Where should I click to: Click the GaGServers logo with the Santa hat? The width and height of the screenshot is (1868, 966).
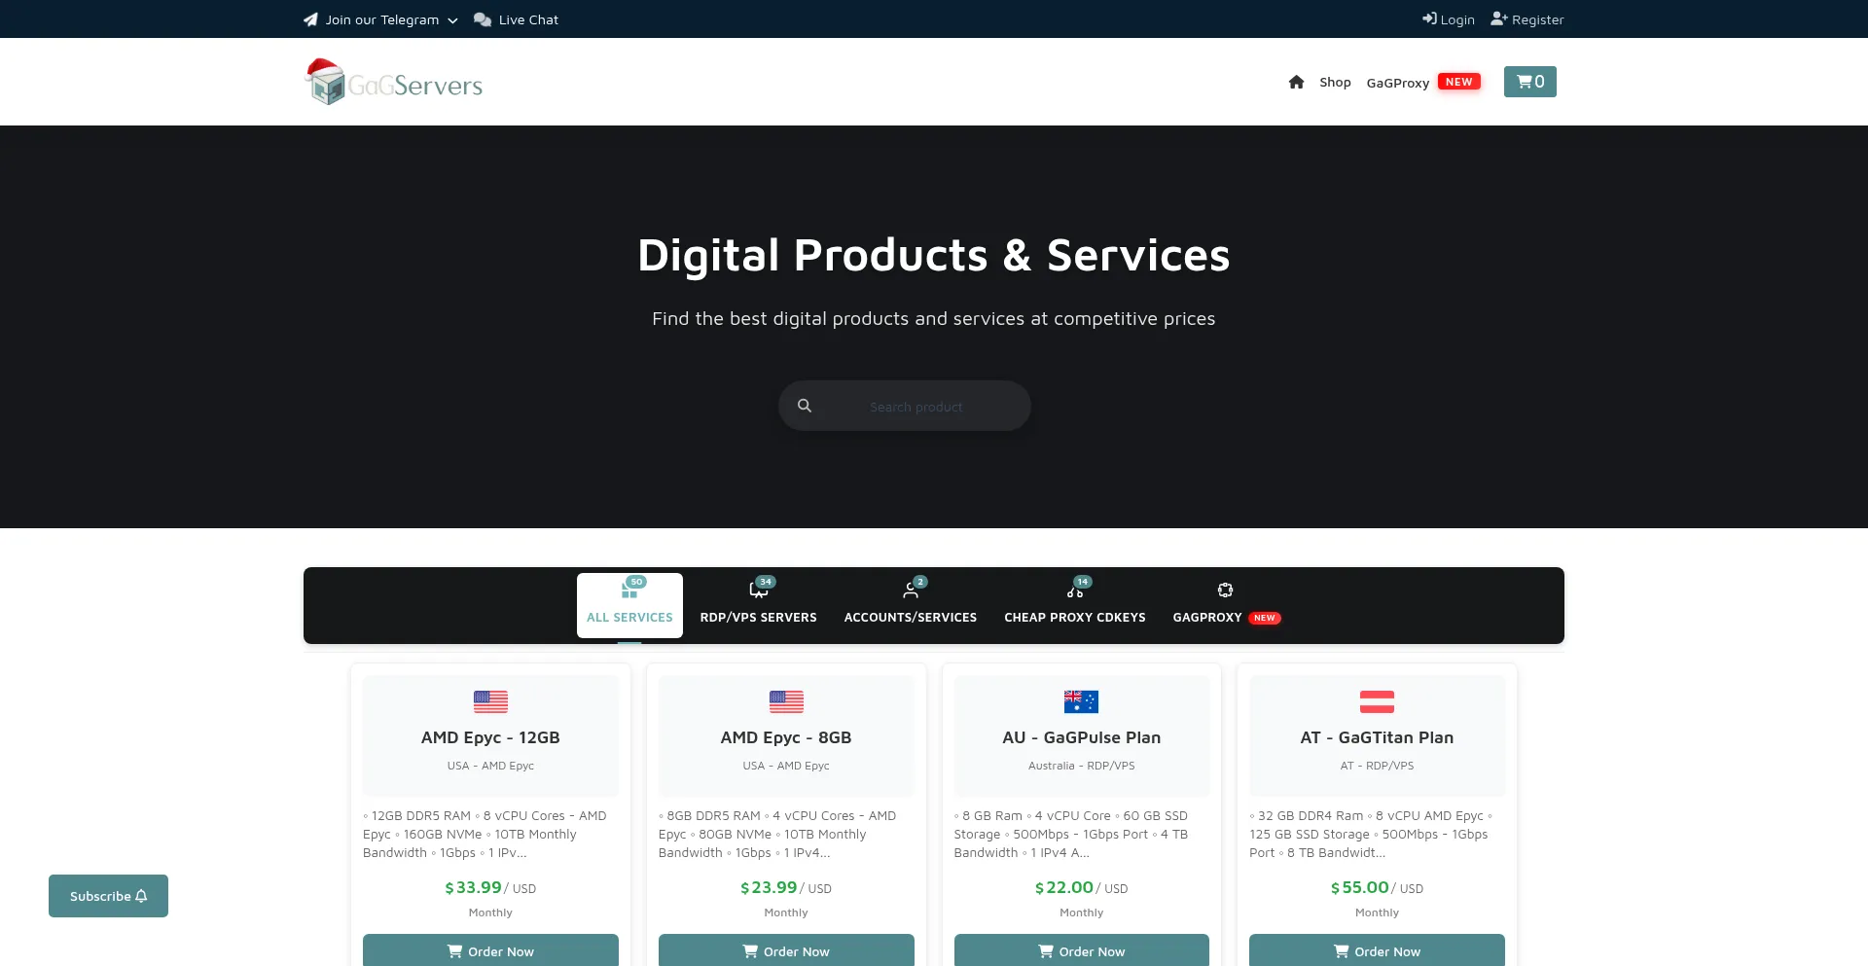pos(393,81)
